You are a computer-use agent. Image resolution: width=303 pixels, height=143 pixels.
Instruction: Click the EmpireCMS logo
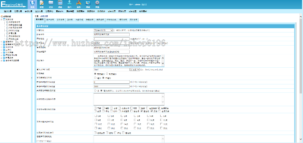(13, 4)
